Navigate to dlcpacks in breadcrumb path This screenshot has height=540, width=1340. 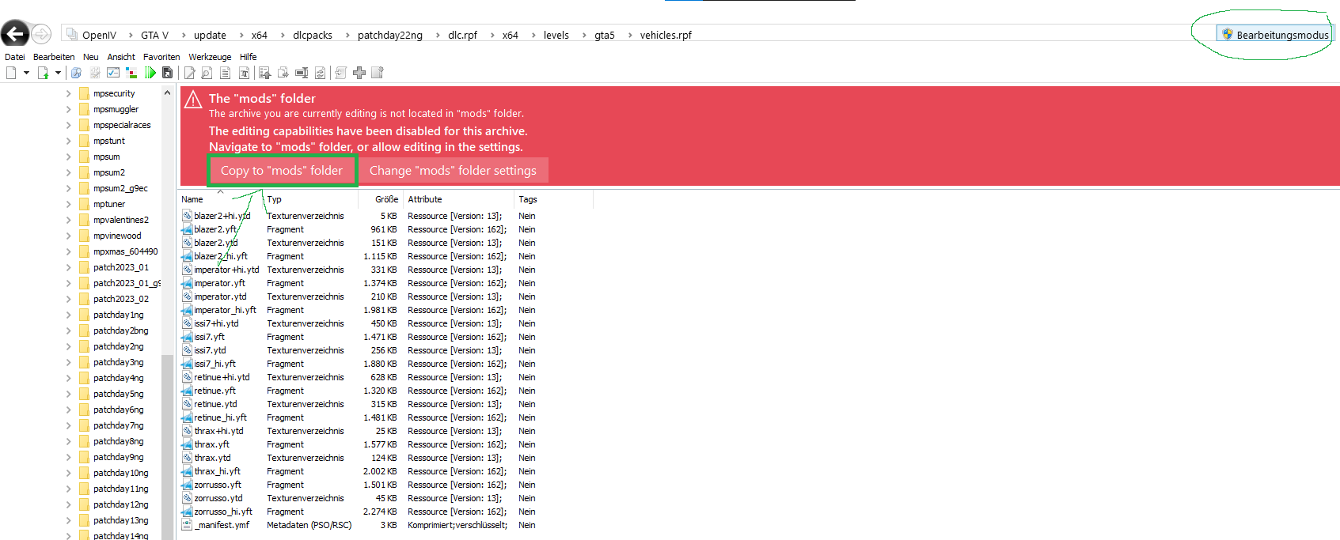click(313, 35)
